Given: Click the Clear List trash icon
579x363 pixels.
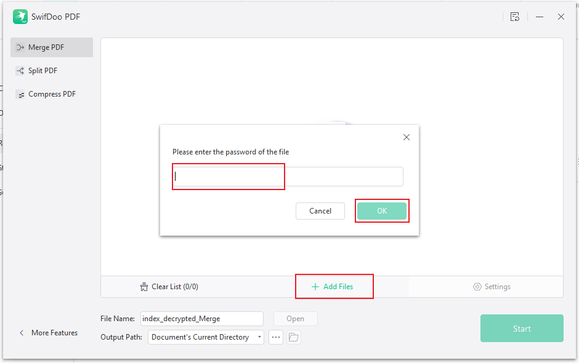Looking at the screenshot, I should [x=145, y=287].
